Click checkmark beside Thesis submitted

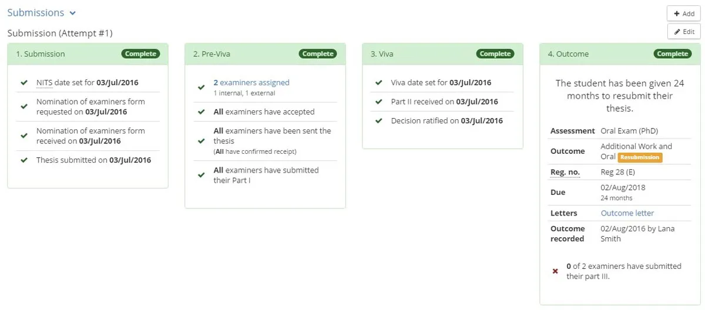coord(24,160)
